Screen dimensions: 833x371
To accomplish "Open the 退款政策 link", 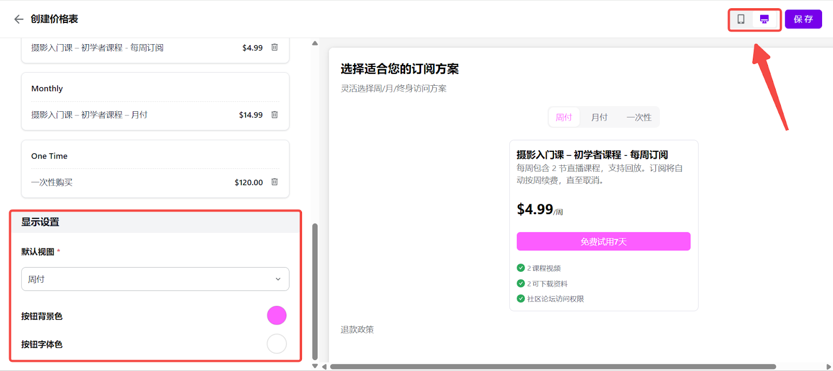I will pyautogui.click(x=357, y=329).
